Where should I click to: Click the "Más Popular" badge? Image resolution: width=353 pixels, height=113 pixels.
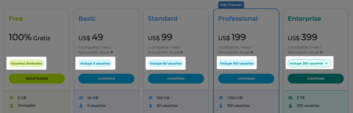pyautogui.click(x=231, y=5)
